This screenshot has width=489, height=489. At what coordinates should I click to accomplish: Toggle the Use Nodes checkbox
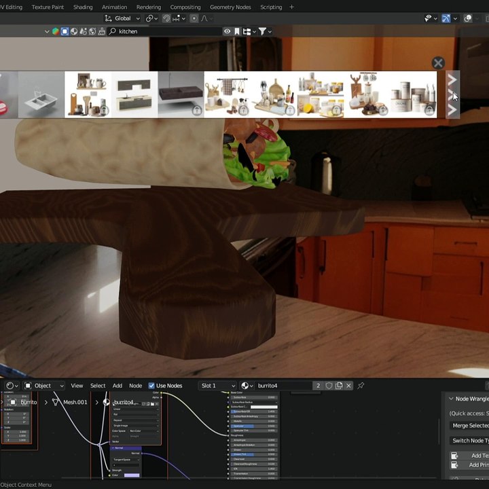[151, 386]
